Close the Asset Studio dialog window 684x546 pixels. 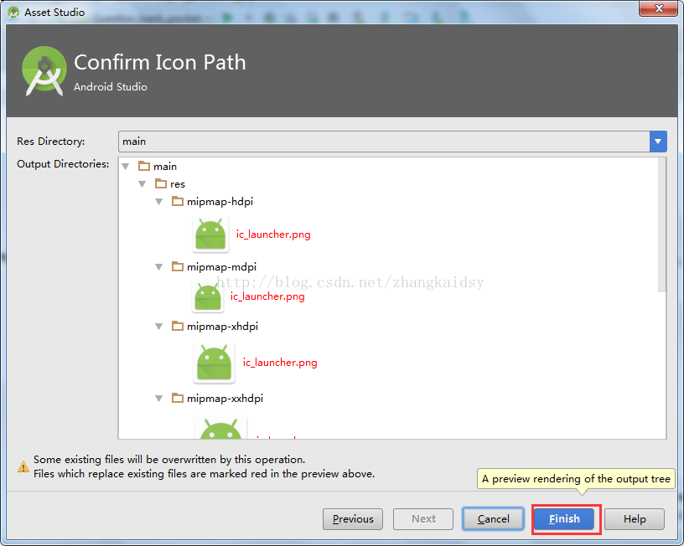click(x=659, y=8)
